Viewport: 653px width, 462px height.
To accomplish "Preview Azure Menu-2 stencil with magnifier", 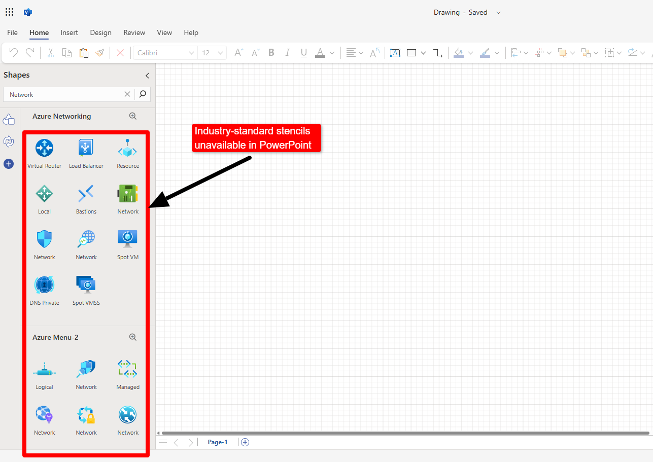I will pyautogui.click(x=133, y=337).
